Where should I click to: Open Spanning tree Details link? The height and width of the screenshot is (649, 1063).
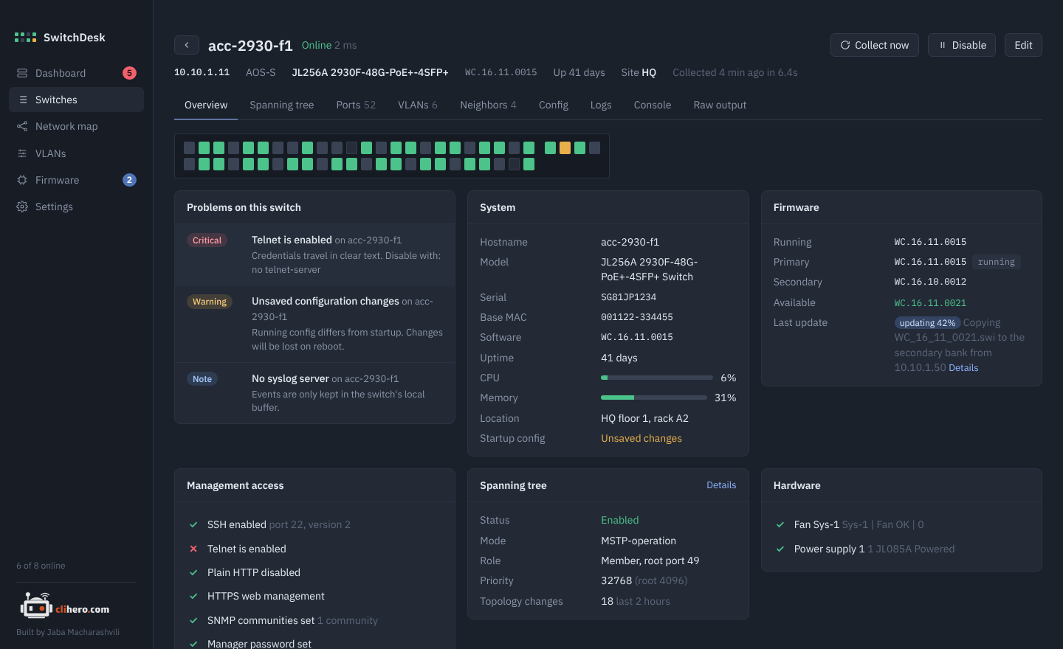[721, 485]
